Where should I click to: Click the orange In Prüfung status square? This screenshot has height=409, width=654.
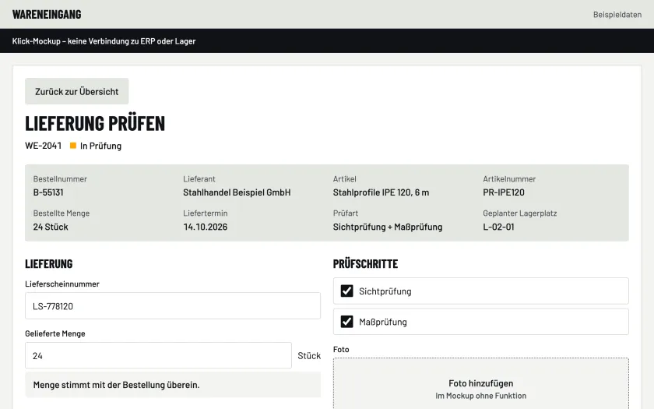click(x=73, y=145)
